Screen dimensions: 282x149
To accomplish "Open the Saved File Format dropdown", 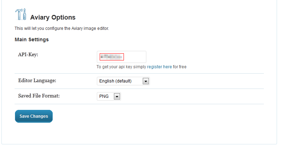I will click(109, 96).
